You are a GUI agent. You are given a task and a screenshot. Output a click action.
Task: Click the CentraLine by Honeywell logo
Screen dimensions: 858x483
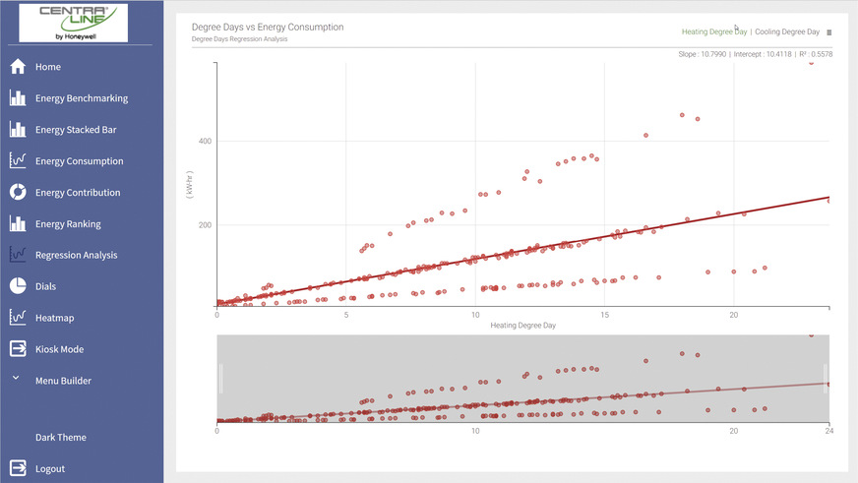73,23
